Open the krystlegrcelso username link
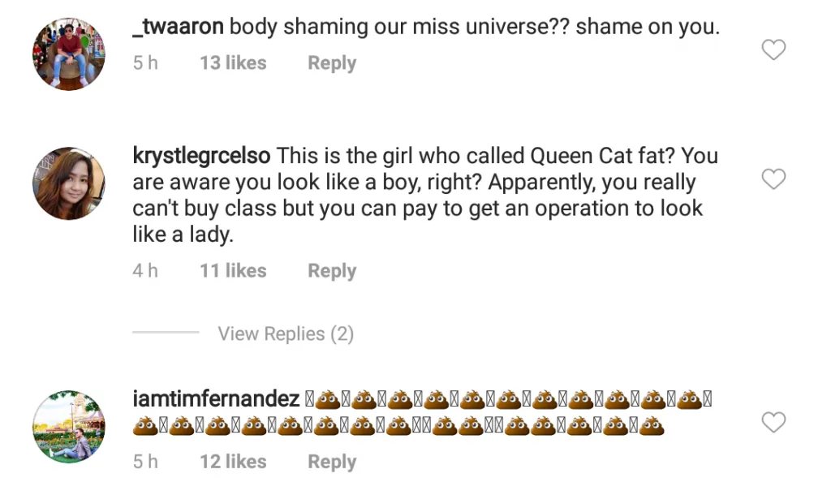831x495 pixels. [x=201, y=156]
